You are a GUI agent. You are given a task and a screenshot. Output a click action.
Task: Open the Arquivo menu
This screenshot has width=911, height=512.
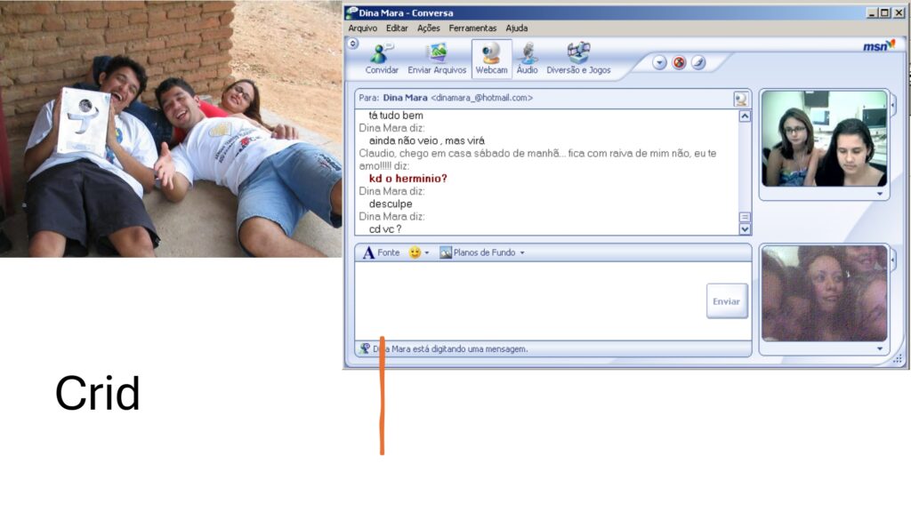point(362,28)
